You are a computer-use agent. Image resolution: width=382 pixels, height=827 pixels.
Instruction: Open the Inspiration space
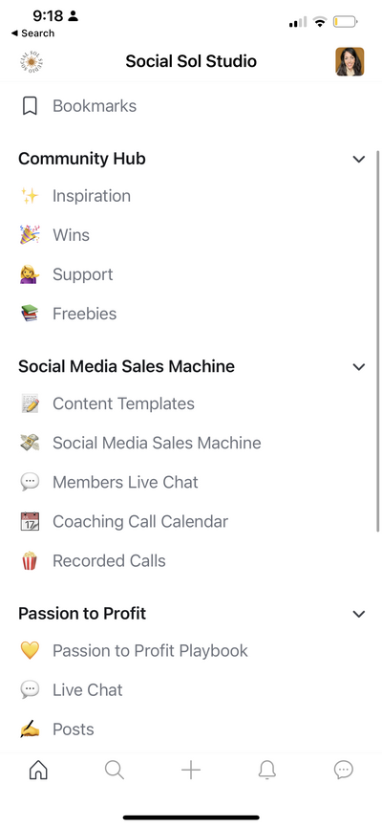92,196
